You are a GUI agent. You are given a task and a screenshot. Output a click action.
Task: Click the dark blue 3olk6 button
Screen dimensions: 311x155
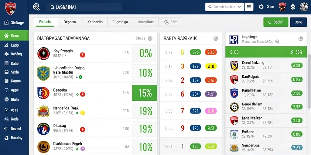click(x=298, y=22)
